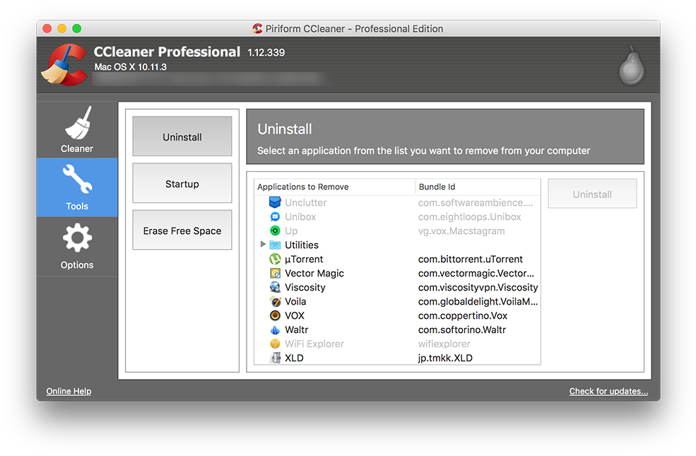The image size is (696, 456).
Task: Open Online Help
Action: pyautogui.click(x=69, y=391)
